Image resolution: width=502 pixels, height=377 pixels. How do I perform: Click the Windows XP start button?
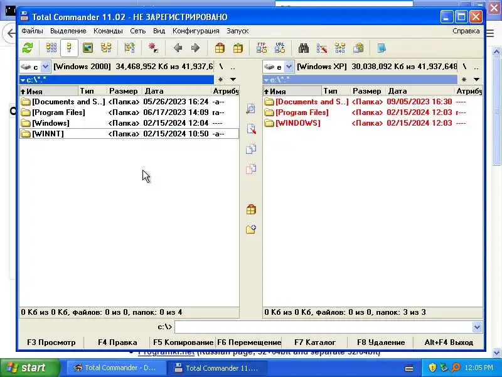pyautogui.click(x=29, y=368)
